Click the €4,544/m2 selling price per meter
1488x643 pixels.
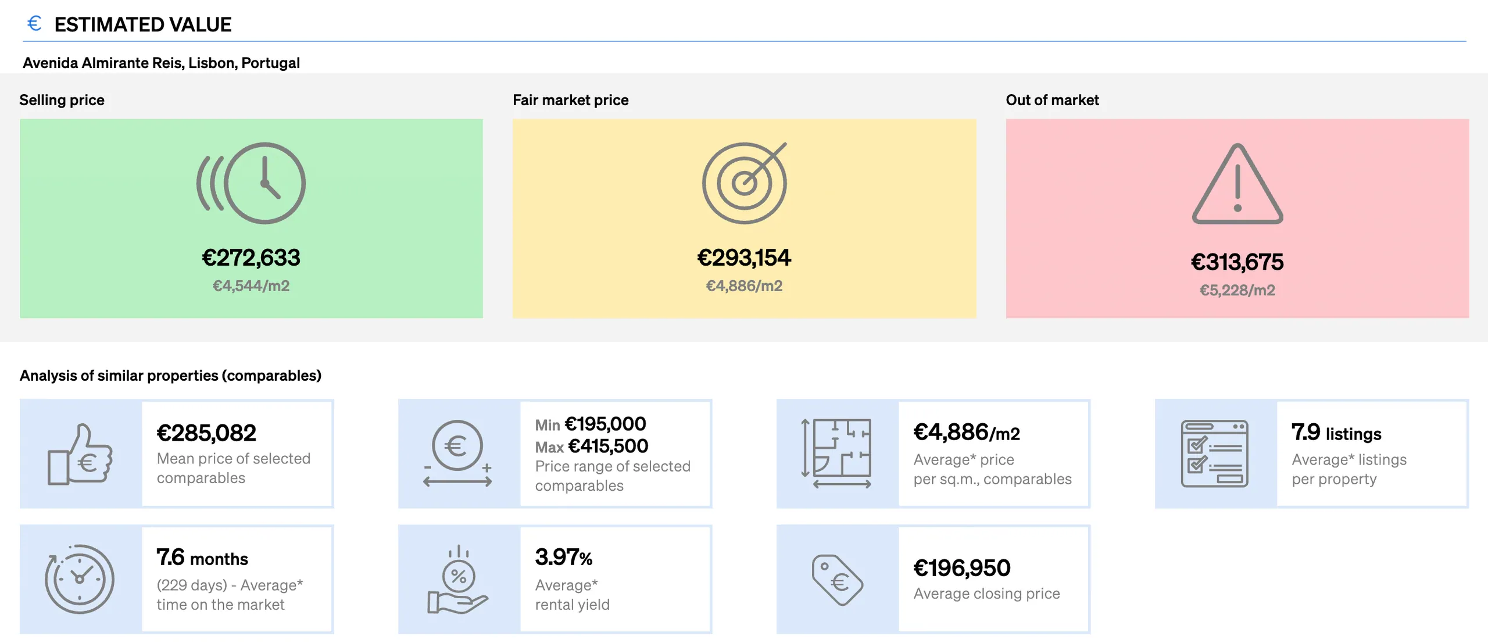click(x=251, y=285)
